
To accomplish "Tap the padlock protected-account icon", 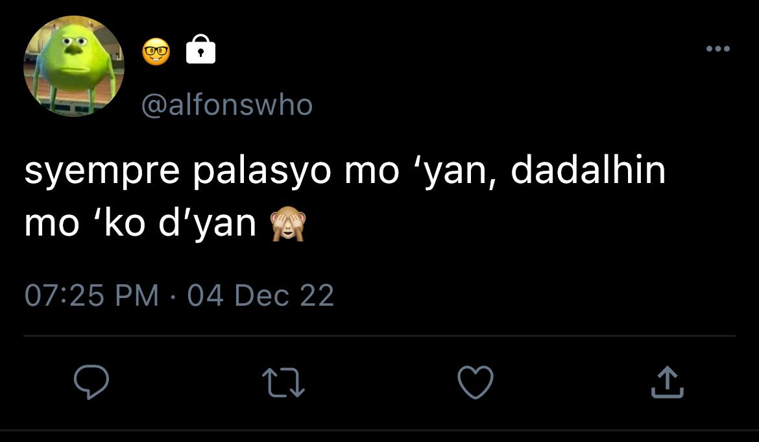I will click(201, 49).
